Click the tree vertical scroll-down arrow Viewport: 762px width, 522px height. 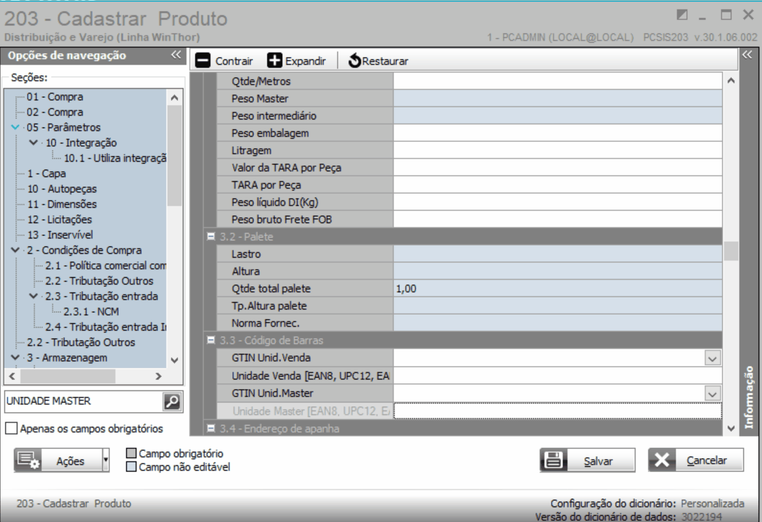coord(175,360)
